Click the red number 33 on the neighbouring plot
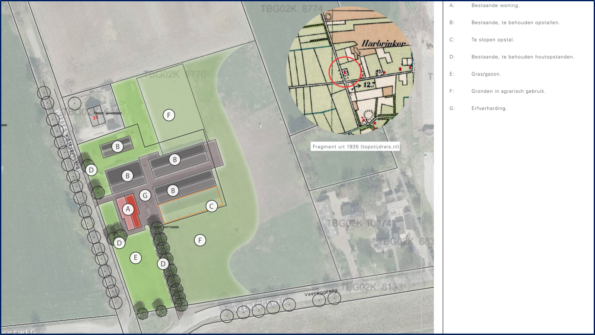This screenshot has height=335, width=595. [x=95, y=118]
